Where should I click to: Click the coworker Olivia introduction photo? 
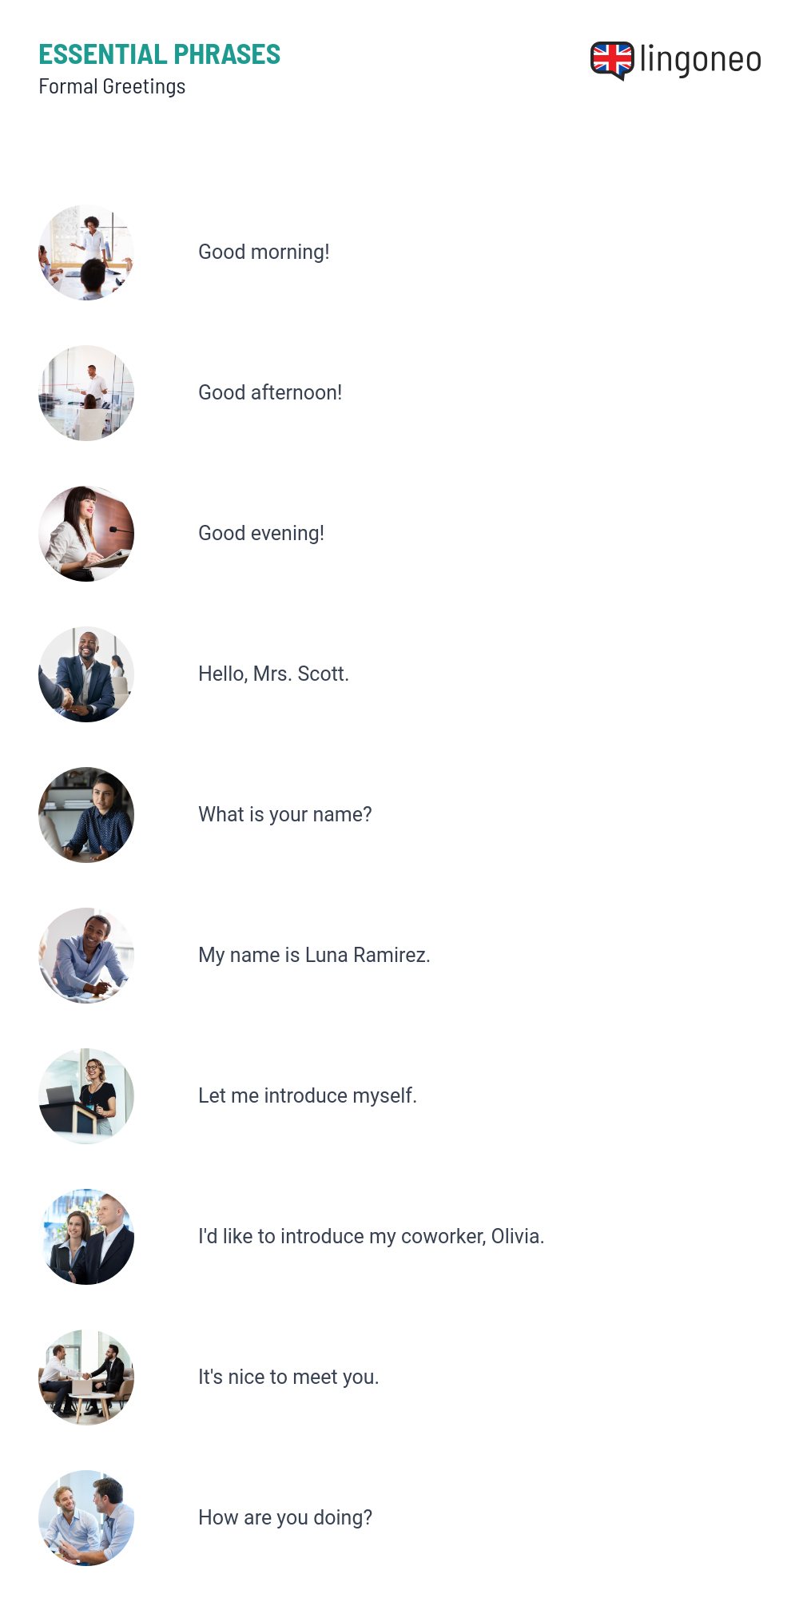[86, 1237]
